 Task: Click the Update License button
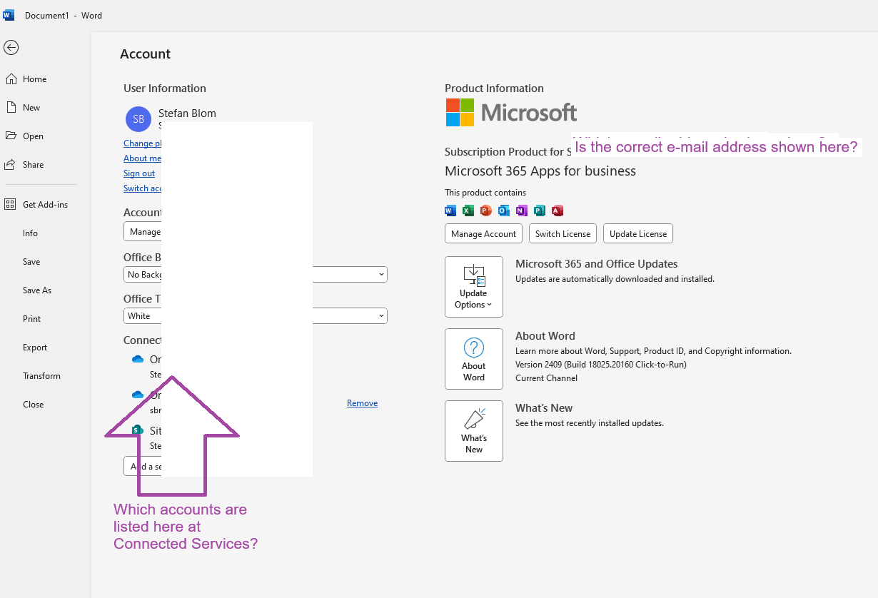click(638, 234)
